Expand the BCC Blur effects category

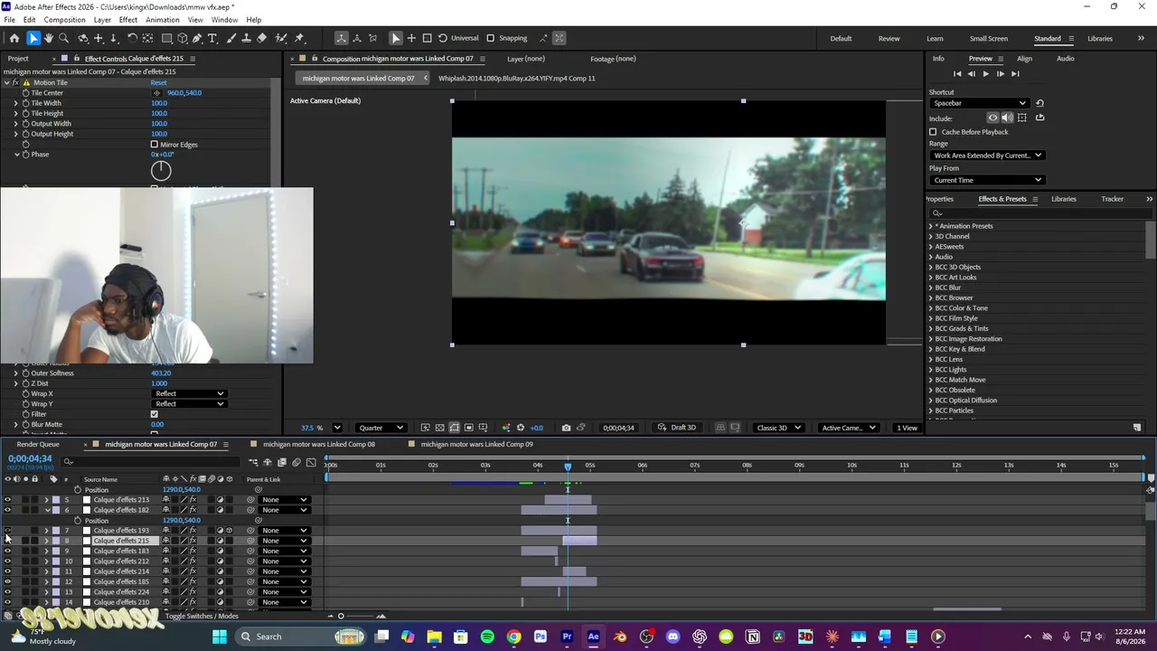tap(931, 288)
